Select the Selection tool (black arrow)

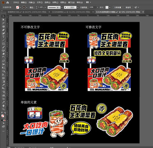pyautogui.click(x=3, y=16)
